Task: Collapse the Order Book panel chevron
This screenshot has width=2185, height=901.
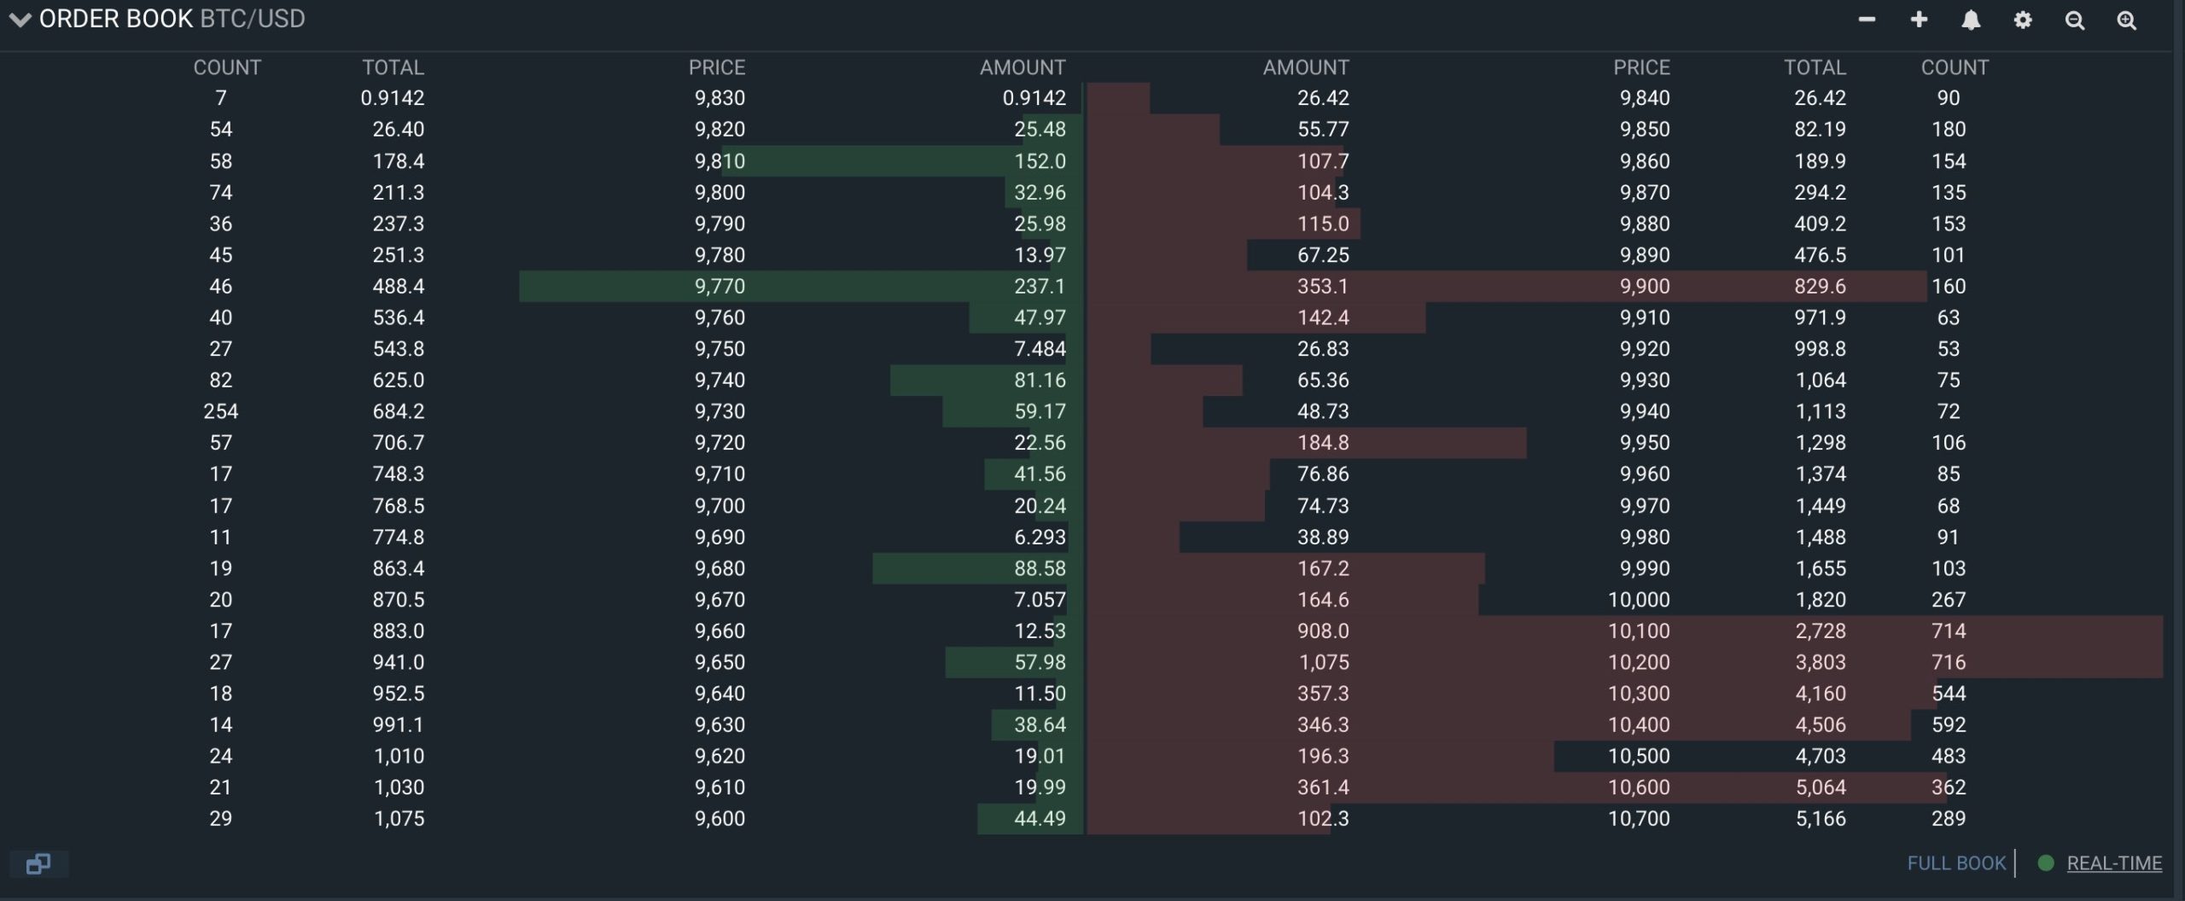Action: click(20, 20)
